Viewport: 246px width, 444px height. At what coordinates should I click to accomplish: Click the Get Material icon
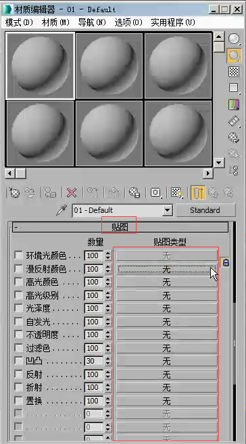(x=14, y=193)
